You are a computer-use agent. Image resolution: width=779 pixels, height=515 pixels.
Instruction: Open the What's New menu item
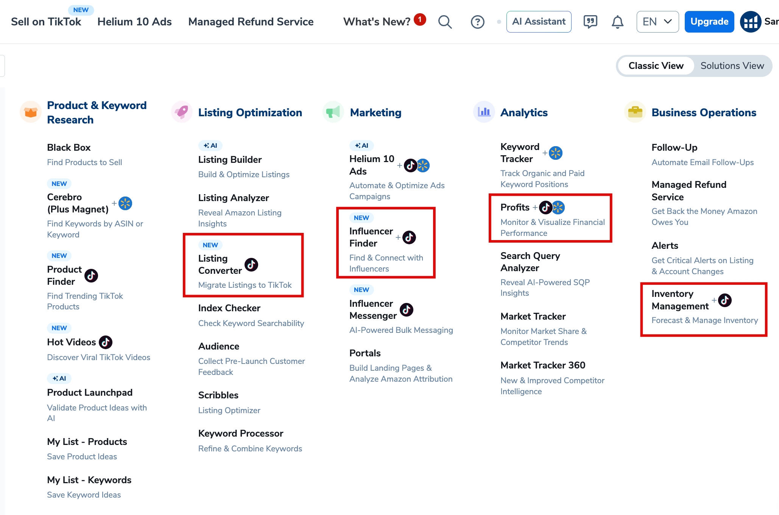[x=376, y=22]
